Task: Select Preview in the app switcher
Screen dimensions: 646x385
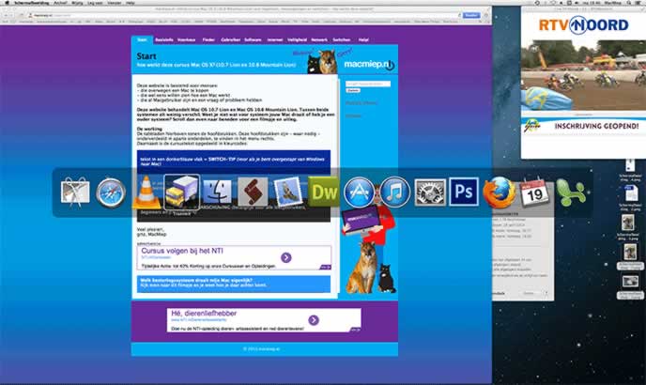Action: (x=75, y=192)
